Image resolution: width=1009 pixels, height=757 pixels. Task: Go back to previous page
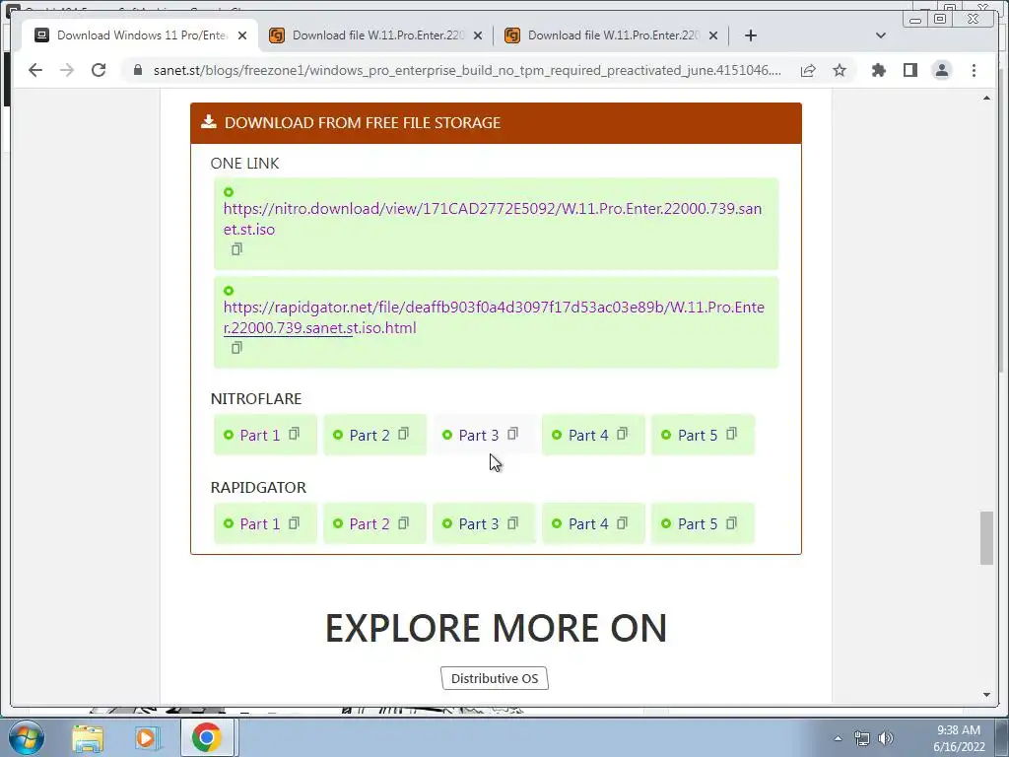(35, 70)
